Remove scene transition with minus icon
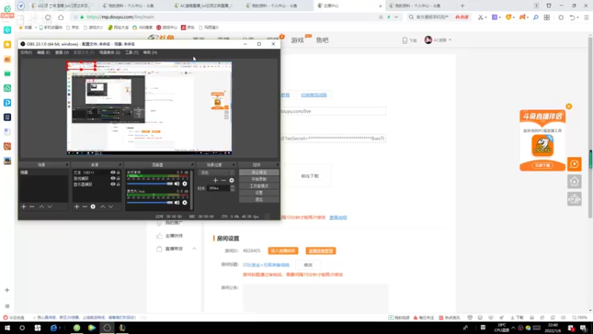Viewport: 593px width, 334px height. (224, 180)
